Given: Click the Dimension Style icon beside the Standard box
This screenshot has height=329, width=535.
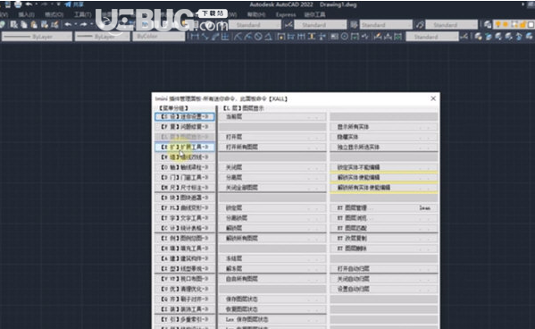Looking at the screenshot, I should click(x=288, y=25).
